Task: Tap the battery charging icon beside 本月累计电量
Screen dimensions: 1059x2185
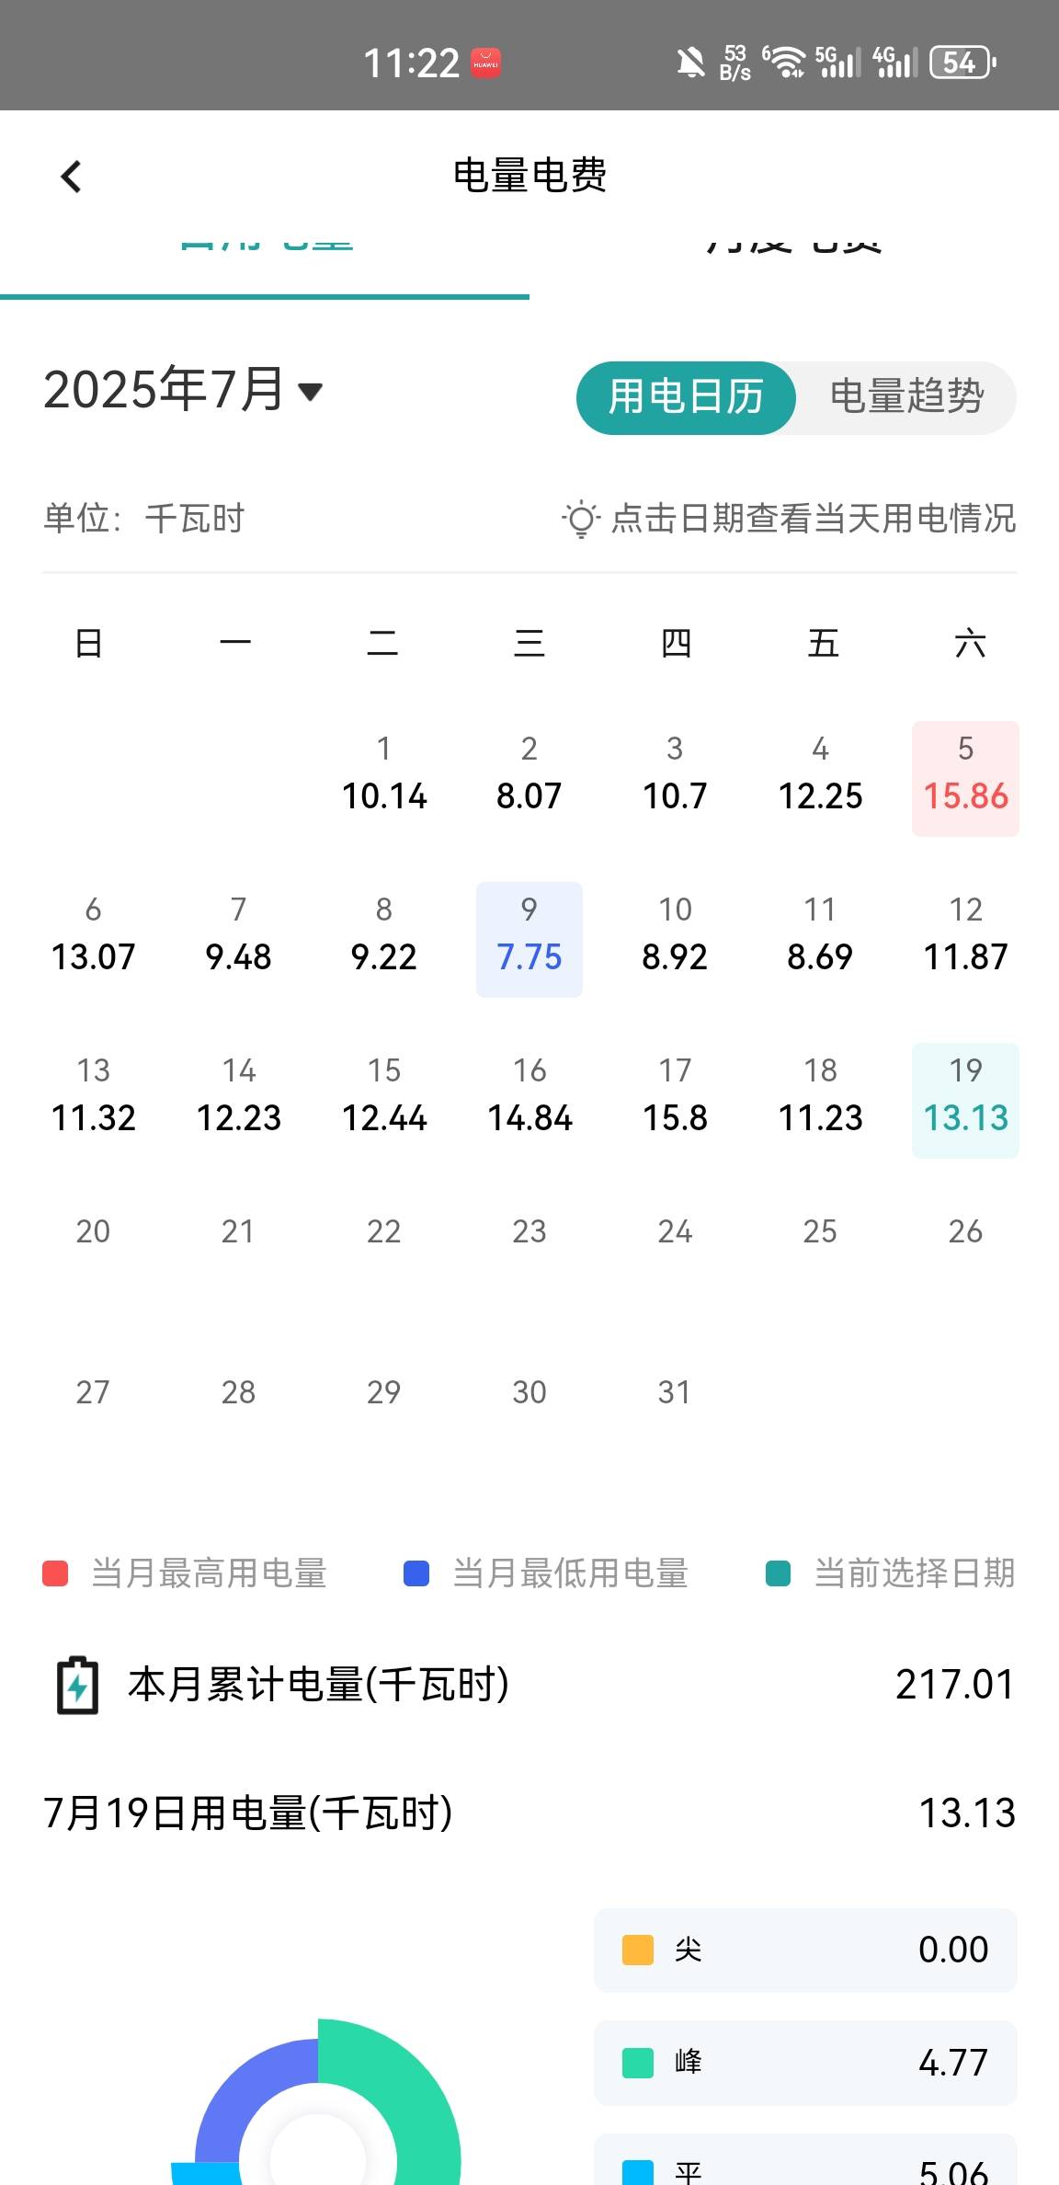Action: tap(77, 1686)
